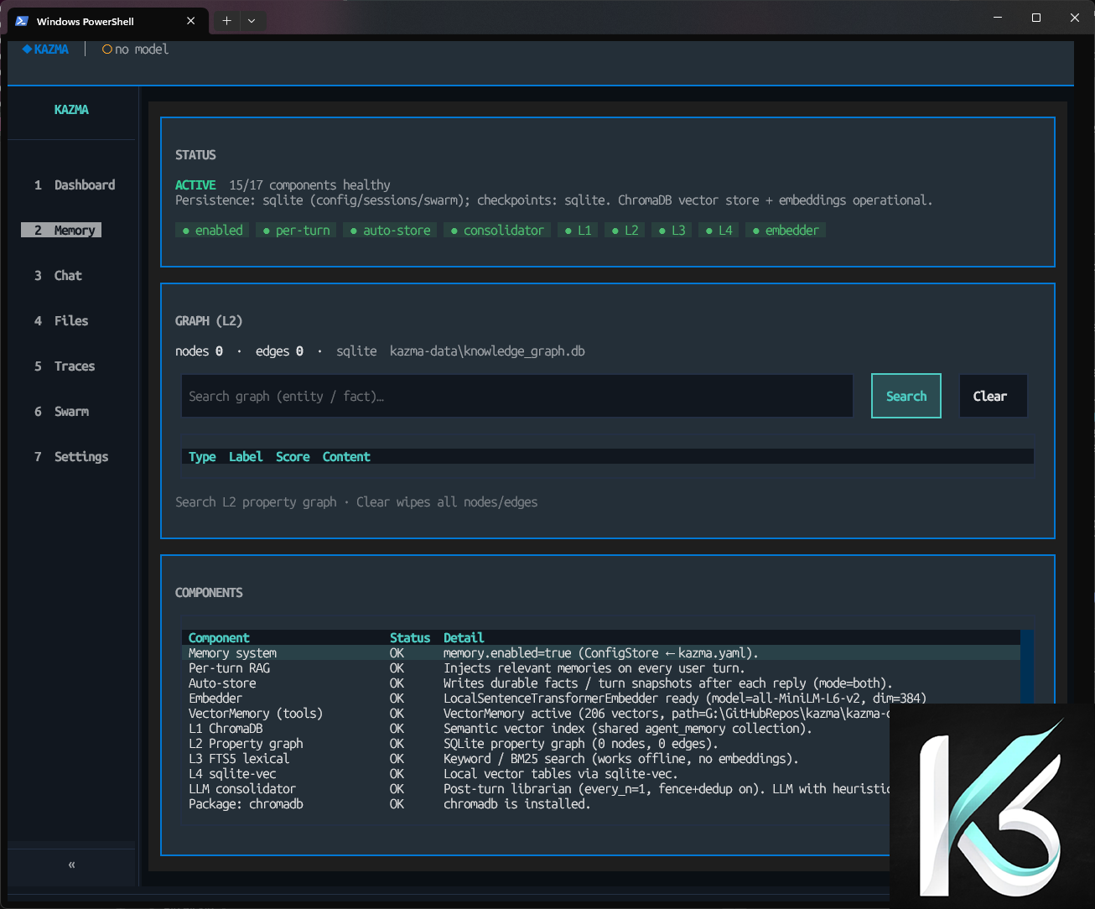Click the 'ACTIVE' status label

(x=195, y=185)
